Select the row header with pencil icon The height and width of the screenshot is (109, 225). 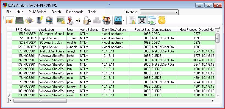pos(9,95)
